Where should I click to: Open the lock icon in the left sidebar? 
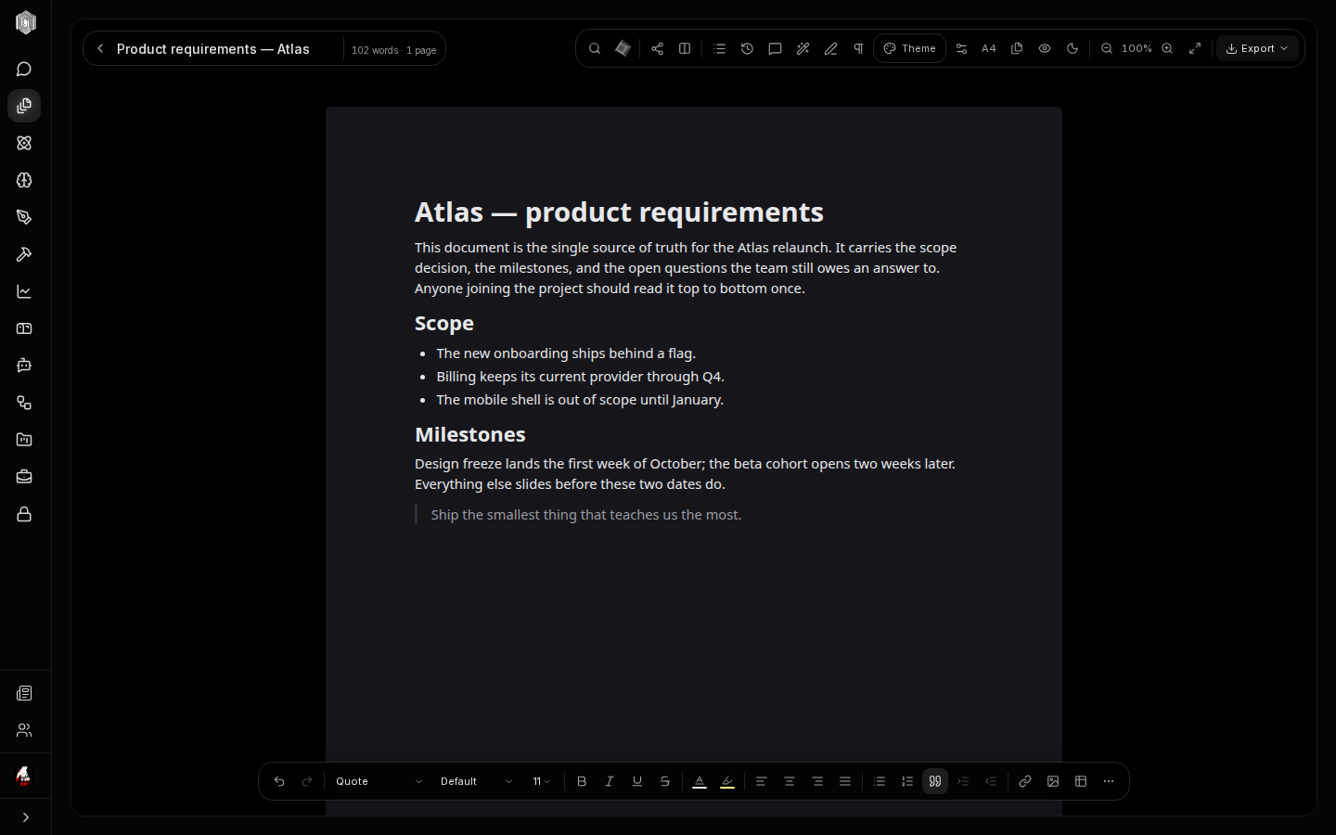[24, 514]
